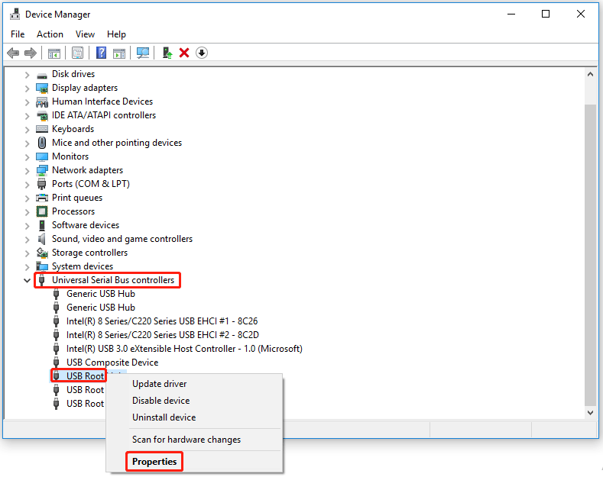
Task: Select the Print queues category label
Action: coord(77,198)
